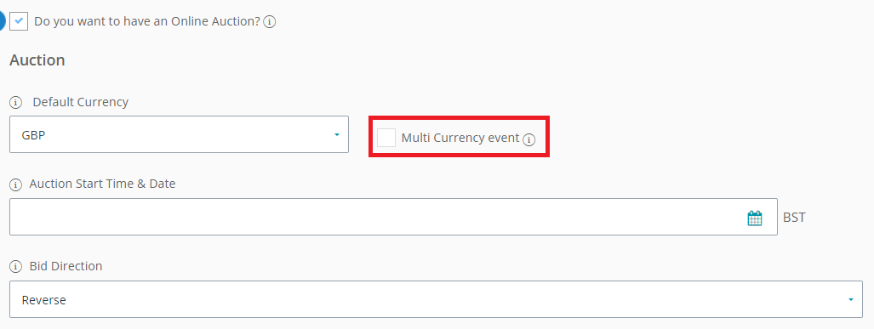This screenshot has height=329, width=874.
Task: Click info icon next to Bid Direction
Action: 15,267
